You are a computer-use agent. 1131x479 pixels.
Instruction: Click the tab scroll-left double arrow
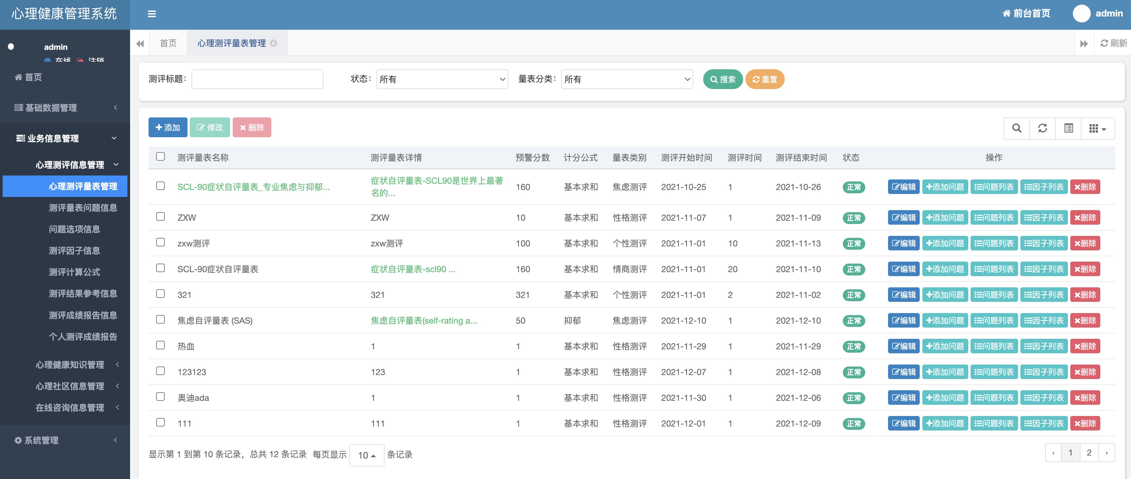pos(140,44)
